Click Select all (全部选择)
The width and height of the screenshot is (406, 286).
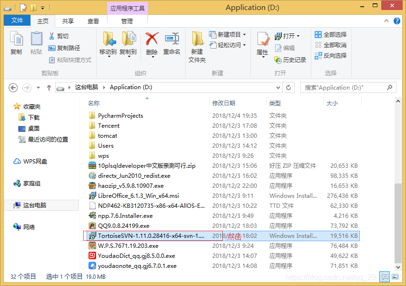pos(331,34)
